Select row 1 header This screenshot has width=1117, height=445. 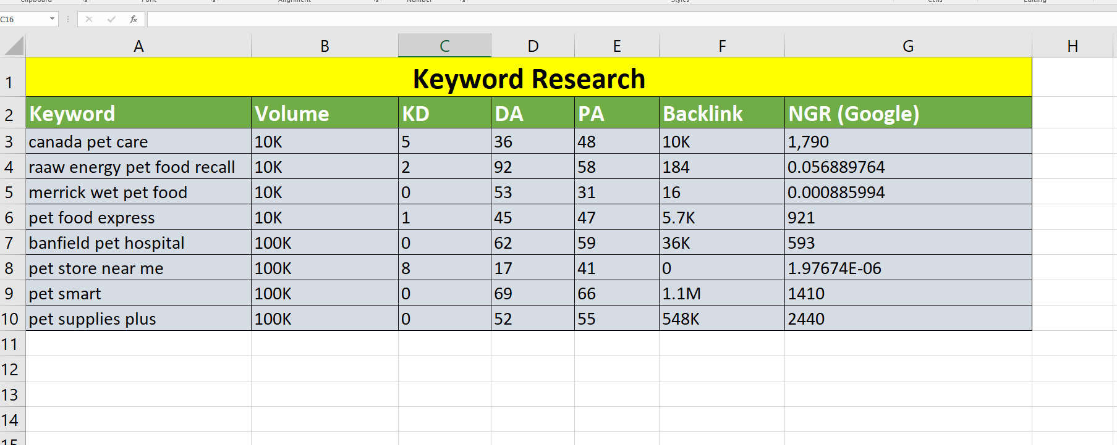[12, 77]
